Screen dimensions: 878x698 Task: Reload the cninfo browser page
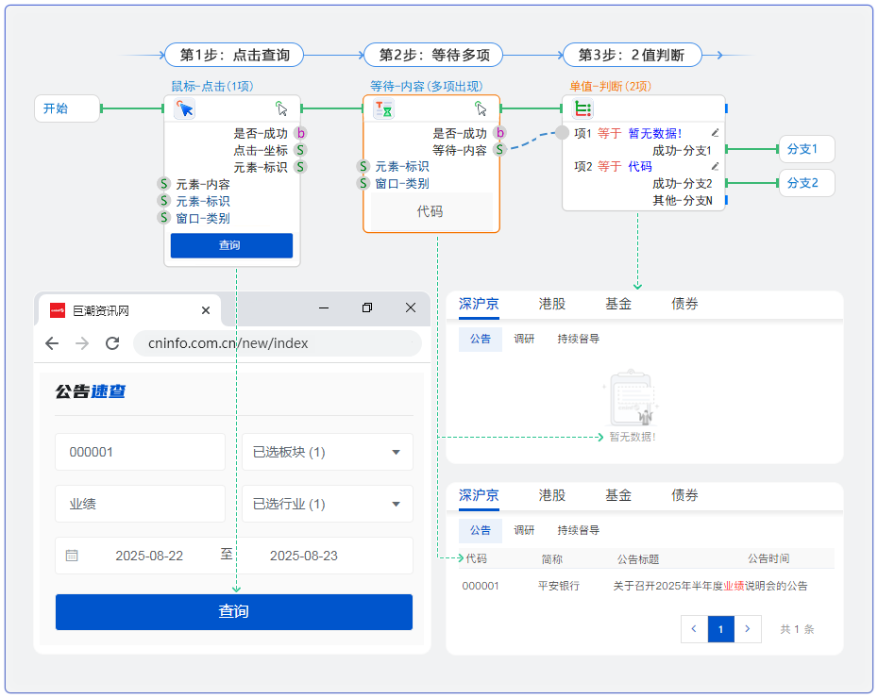pos(112,343)
